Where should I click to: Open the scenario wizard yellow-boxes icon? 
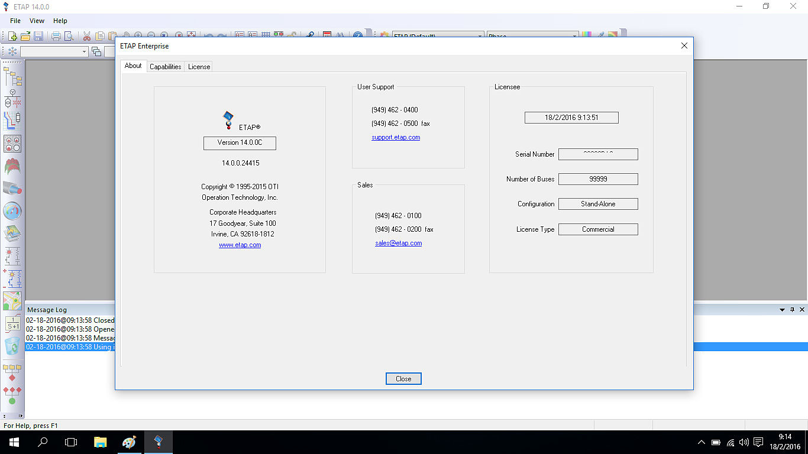tap(12, 372)
